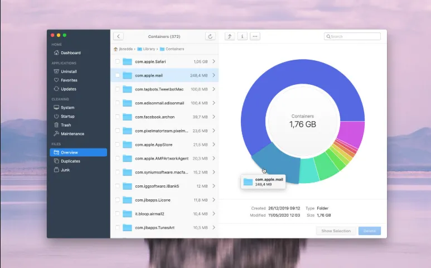431x268 pixels.
Task: Click the go-up-a-level arrow icon
Action: pos(230,36)
